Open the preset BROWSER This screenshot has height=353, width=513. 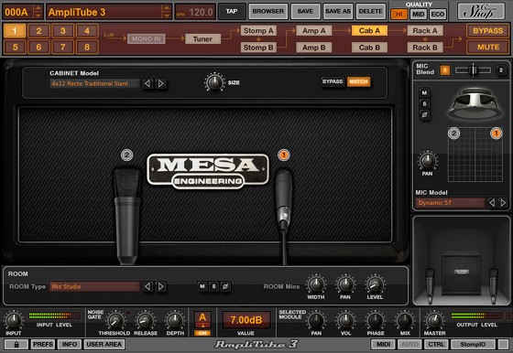(267, 11)
